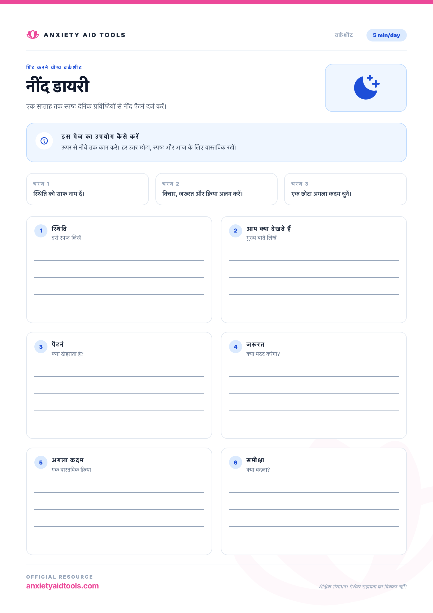Screen dimensions: 433x613
Task: Click the number 2 badge beside आप क्या देखते हैं
Action: click(x=236, y=231)
